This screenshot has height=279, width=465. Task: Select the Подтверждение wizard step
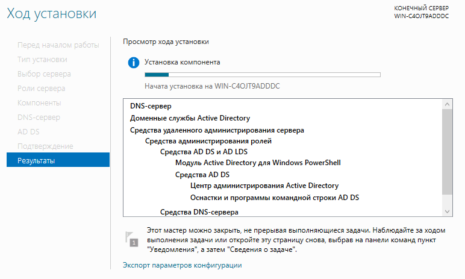coord(45,146)
